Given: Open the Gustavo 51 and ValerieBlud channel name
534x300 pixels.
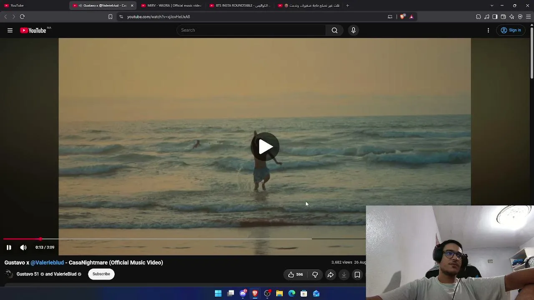Looking at the screenshot, I should point(46,274).
